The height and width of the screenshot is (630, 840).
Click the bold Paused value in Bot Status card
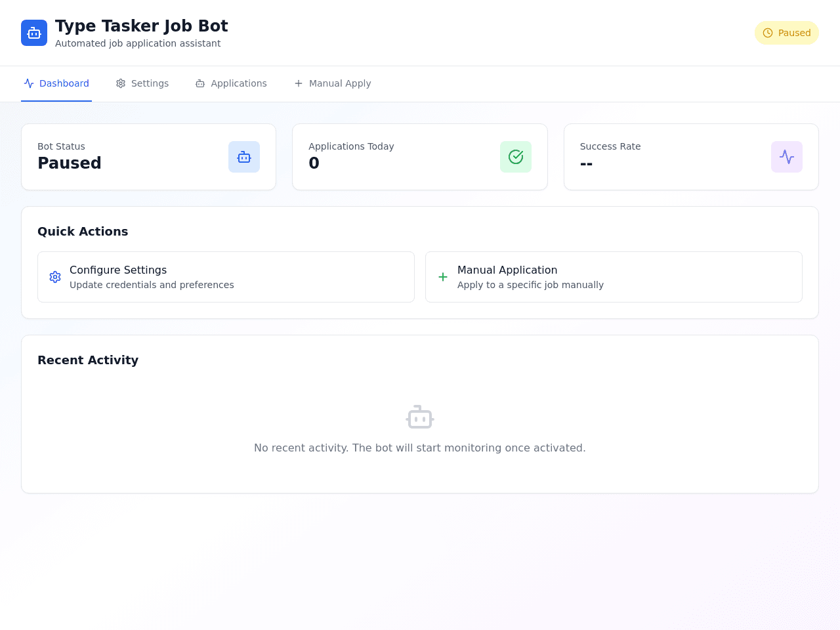pos(70,163)
